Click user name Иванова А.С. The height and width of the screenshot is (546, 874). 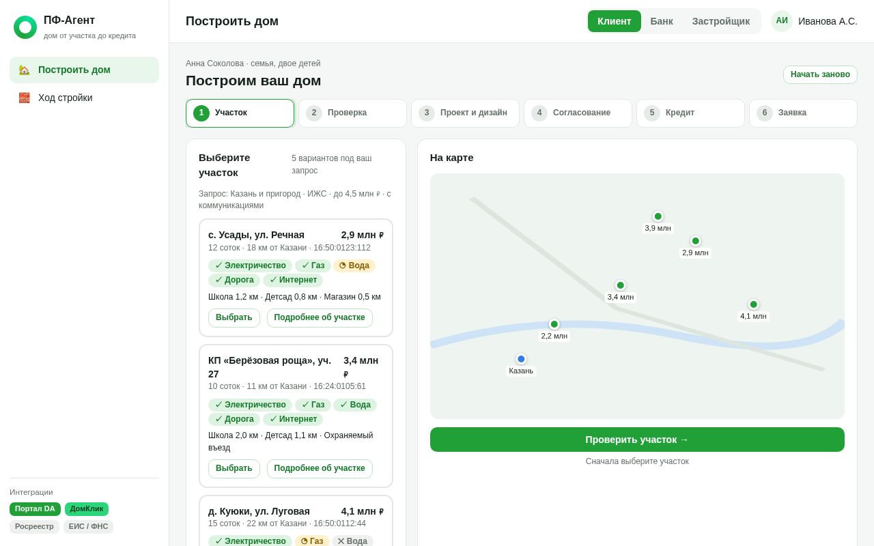tap(828, 21)
